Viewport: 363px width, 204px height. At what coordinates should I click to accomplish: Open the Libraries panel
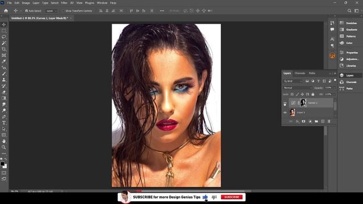348,66
